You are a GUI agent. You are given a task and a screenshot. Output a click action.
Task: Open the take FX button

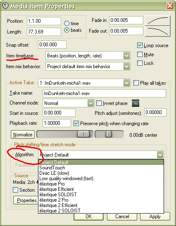pyautogui.click(x=136, y=103)
